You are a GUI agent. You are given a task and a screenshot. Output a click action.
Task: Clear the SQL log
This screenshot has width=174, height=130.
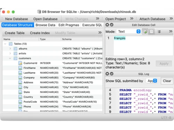tap(167, 81)
